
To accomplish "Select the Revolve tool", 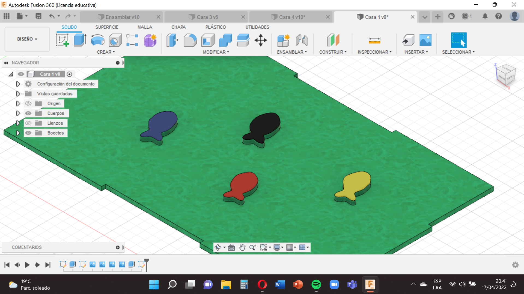I will coord(97,40).
